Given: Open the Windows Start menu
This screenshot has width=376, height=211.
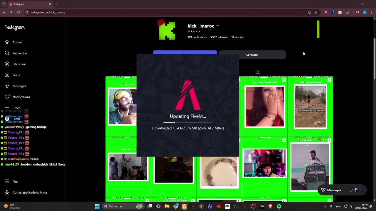Looking at the screenshot, I should [x=97, y=206].
